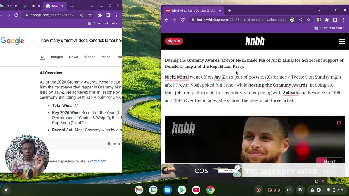
Task: Pop out the floating video player
Action: tap(317, 181)
